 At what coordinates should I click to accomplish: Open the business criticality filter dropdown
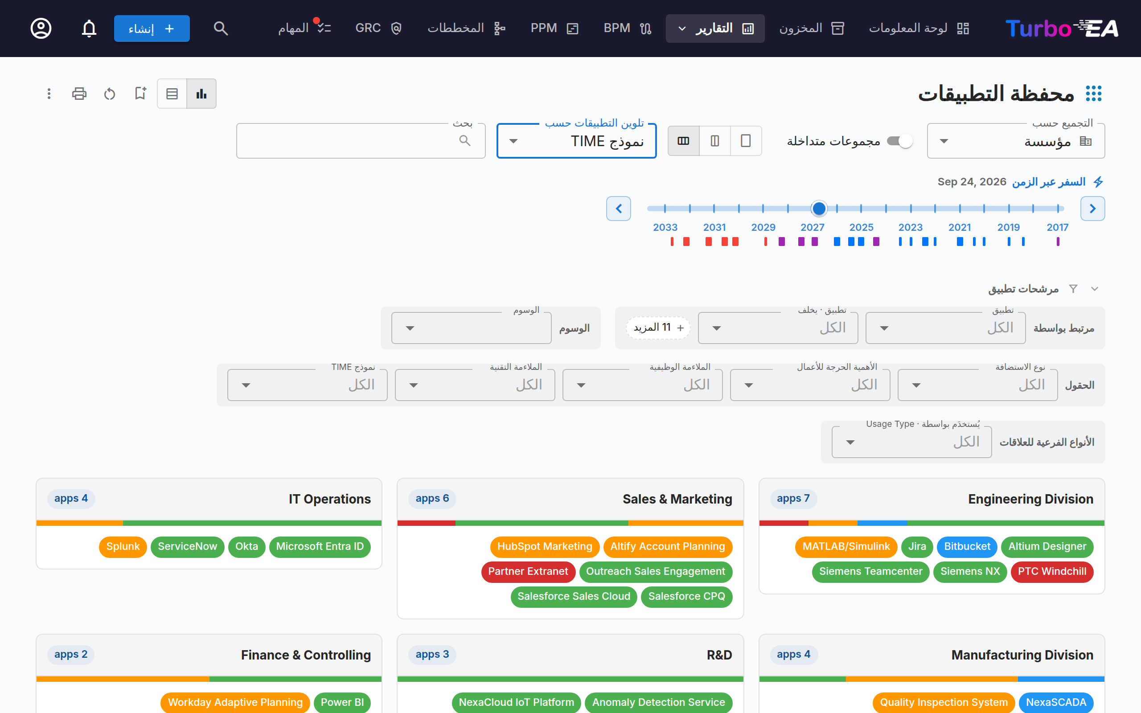click(810, 385)
